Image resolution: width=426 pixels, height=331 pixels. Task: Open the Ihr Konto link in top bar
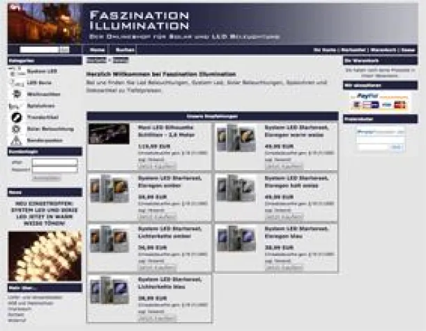(x=325, y=50)
